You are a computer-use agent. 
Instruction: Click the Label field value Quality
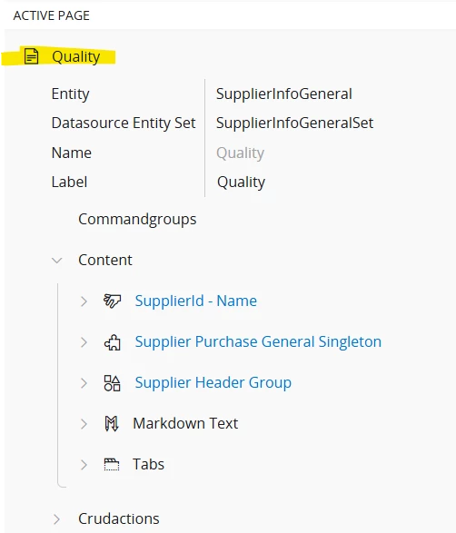(x=241, y=183)
